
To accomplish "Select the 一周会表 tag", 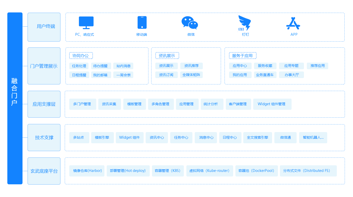I will (123, 75).
